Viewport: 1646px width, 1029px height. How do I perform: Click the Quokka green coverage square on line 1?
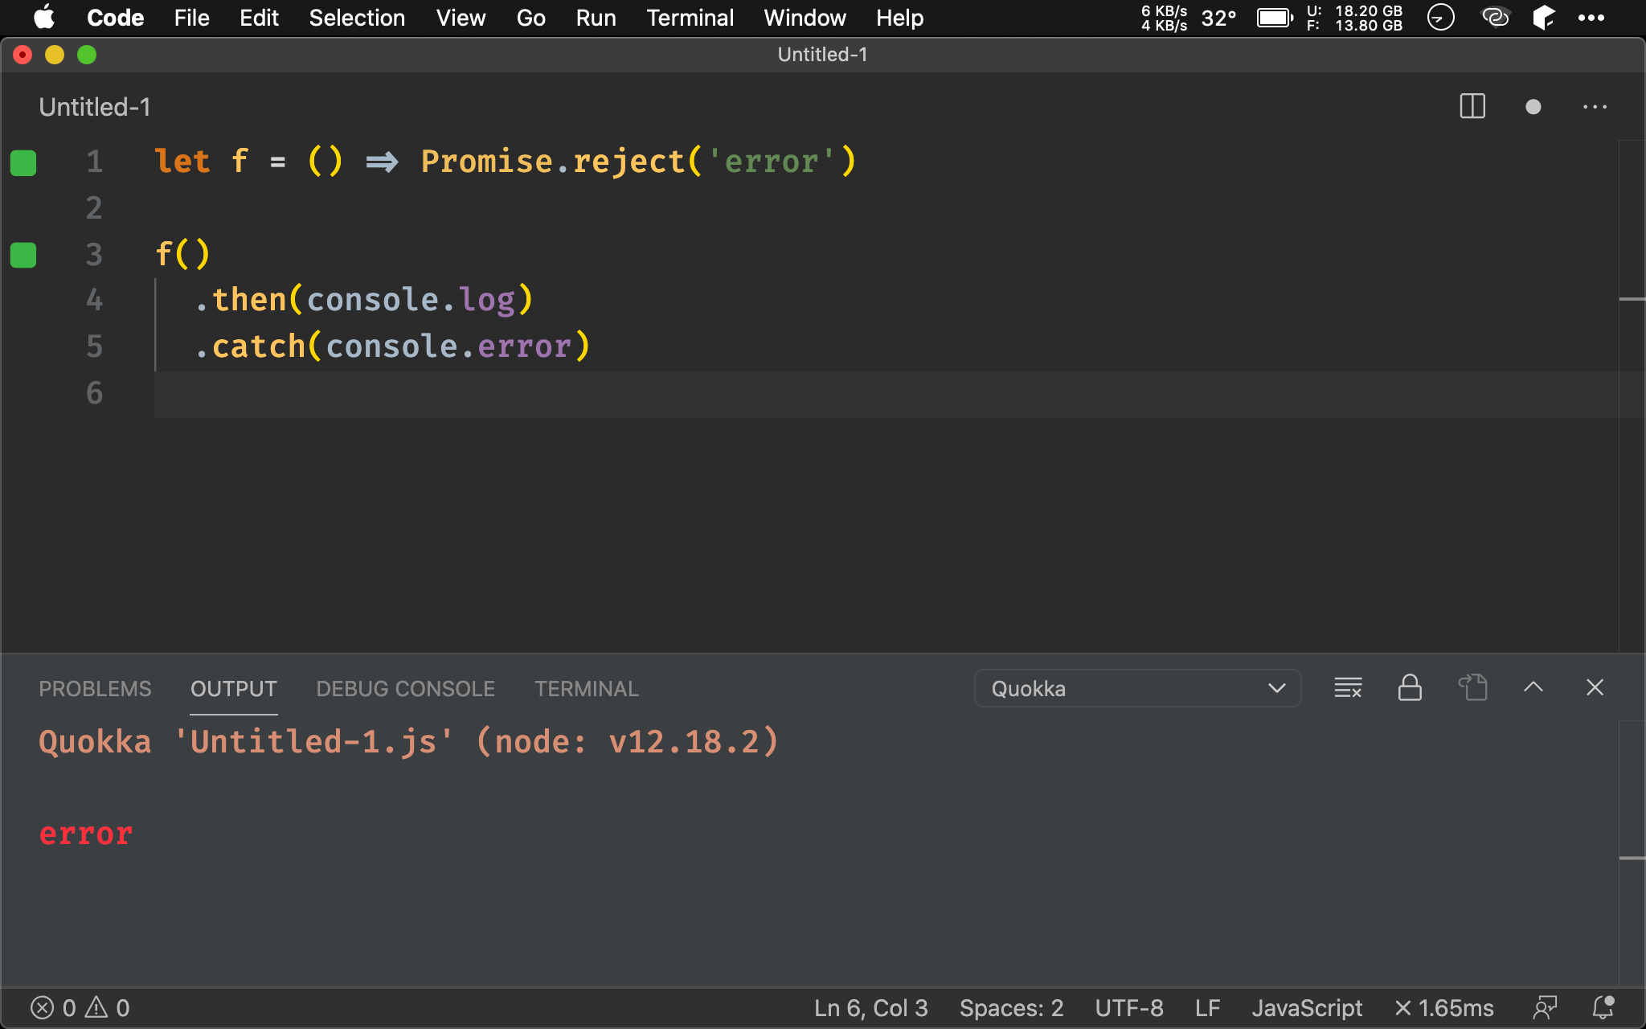(x=23, y=162)
